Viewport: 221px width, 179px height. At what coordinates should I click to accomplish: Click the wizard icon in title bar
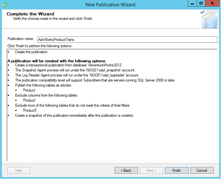point(5,4)
